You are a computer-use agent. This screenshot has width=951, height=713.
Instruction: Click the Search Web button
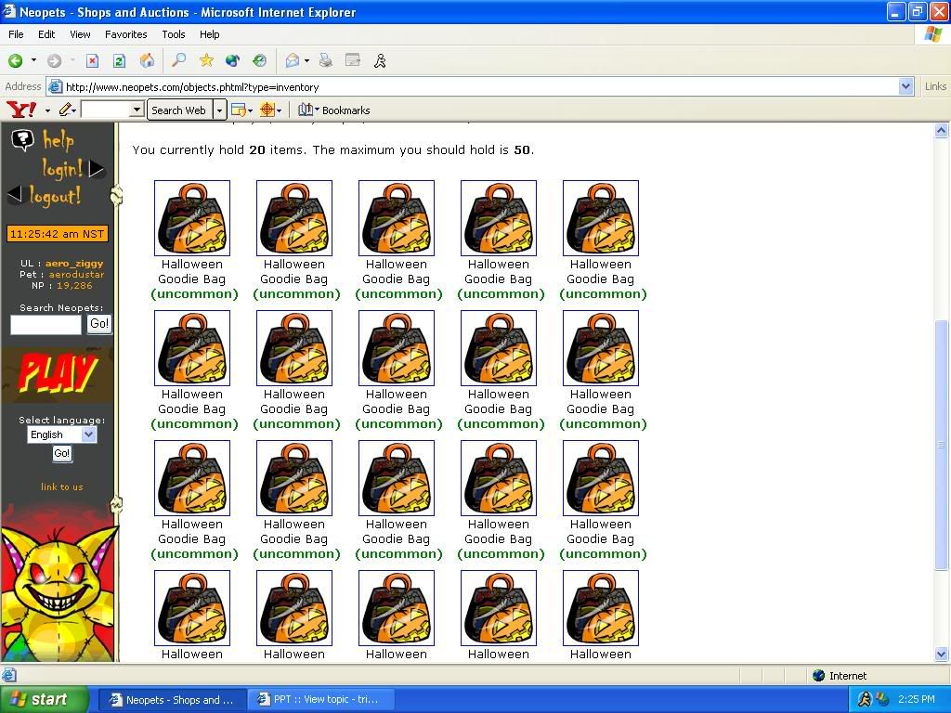point(179,110)
